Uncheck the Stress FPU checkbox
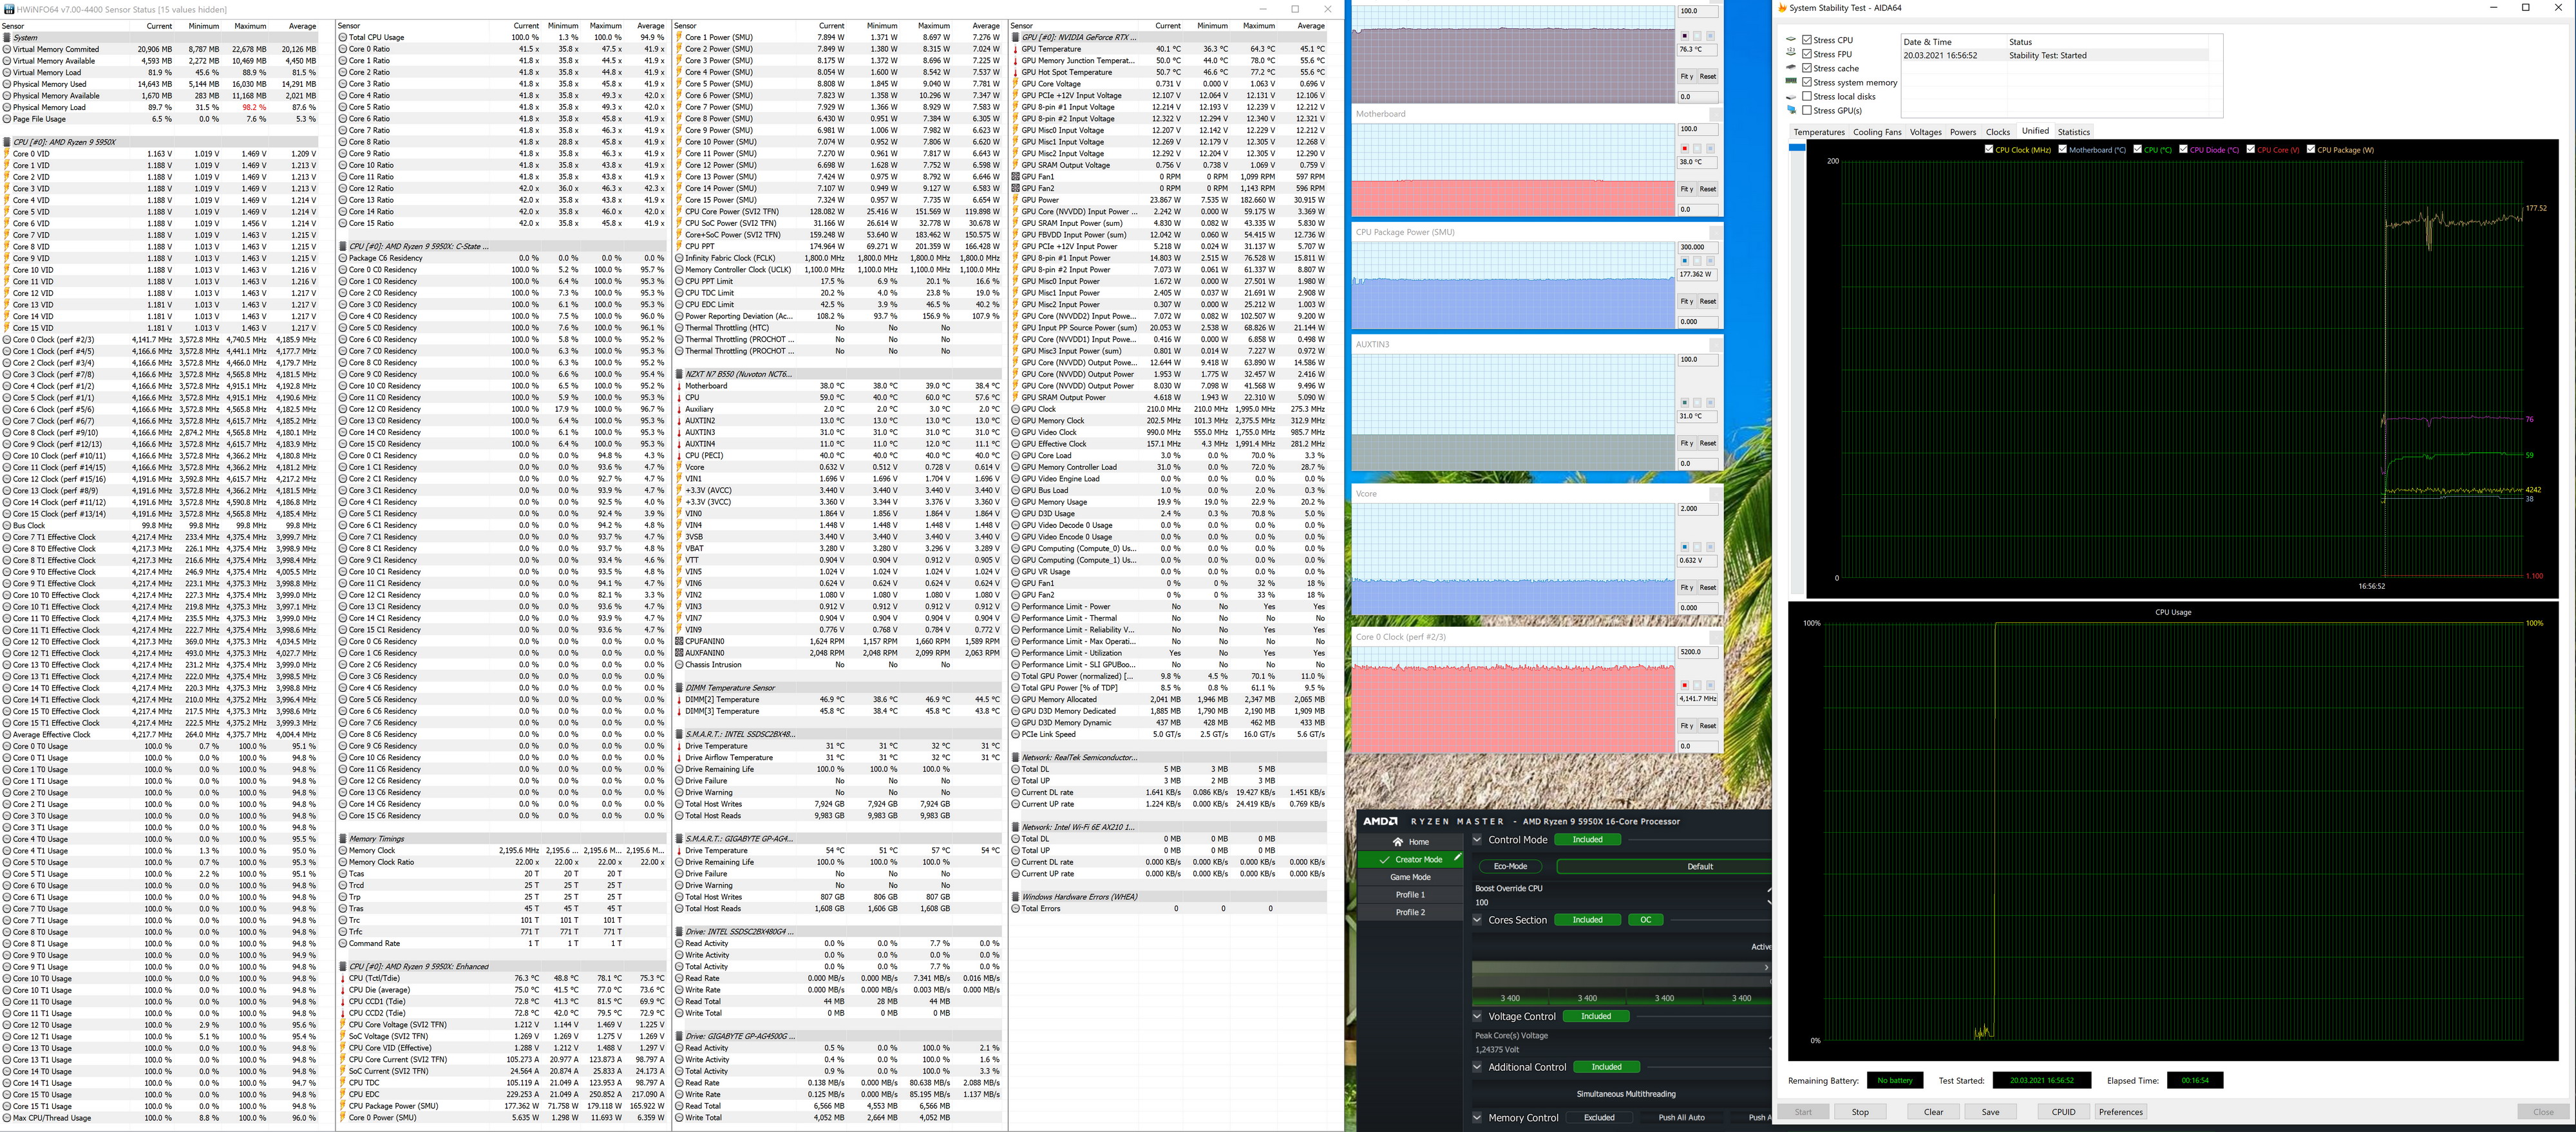This screenshot has height=1132, width=2576. tap(1807, 54)
